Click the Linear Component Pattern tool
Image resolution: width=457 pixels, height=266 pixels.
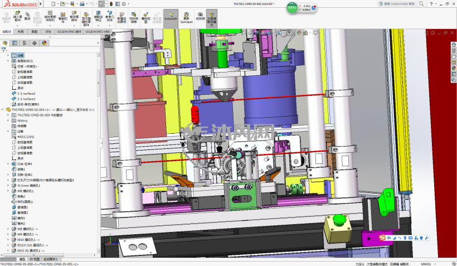click(50, 16)
